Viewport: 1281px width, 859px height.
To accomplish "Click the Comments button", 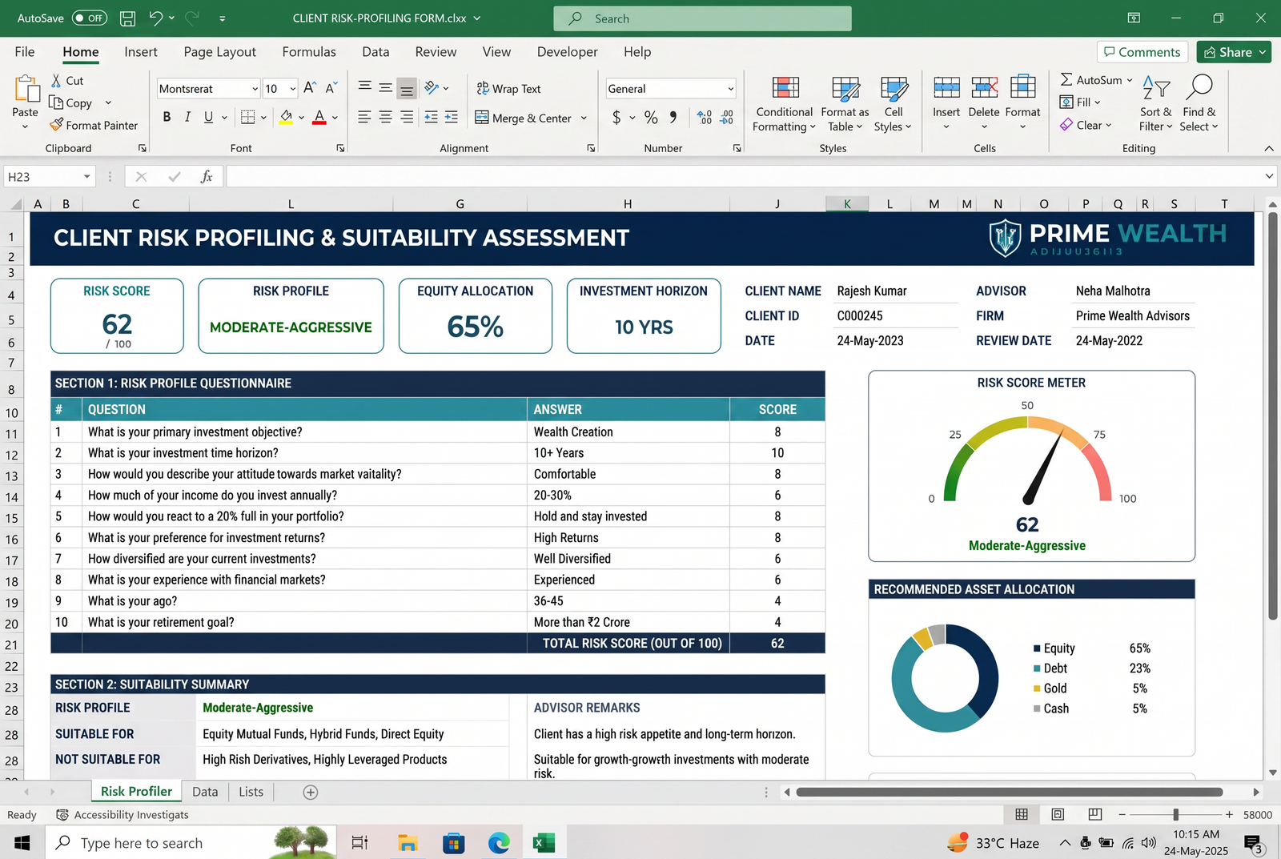I will click(x=1142, y=52).
